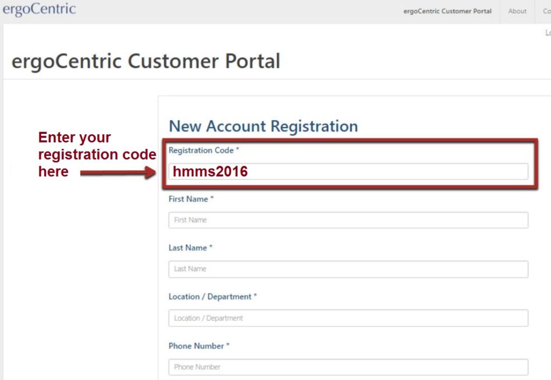Click the First Name label
The image size is (551, 380).
pos(191,199)
